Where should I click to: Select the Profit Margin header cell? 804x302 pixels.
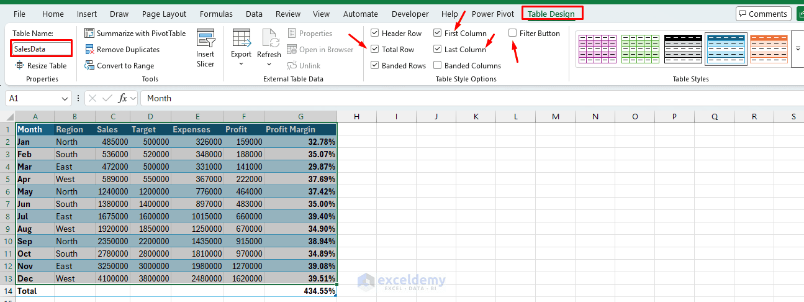300,129
